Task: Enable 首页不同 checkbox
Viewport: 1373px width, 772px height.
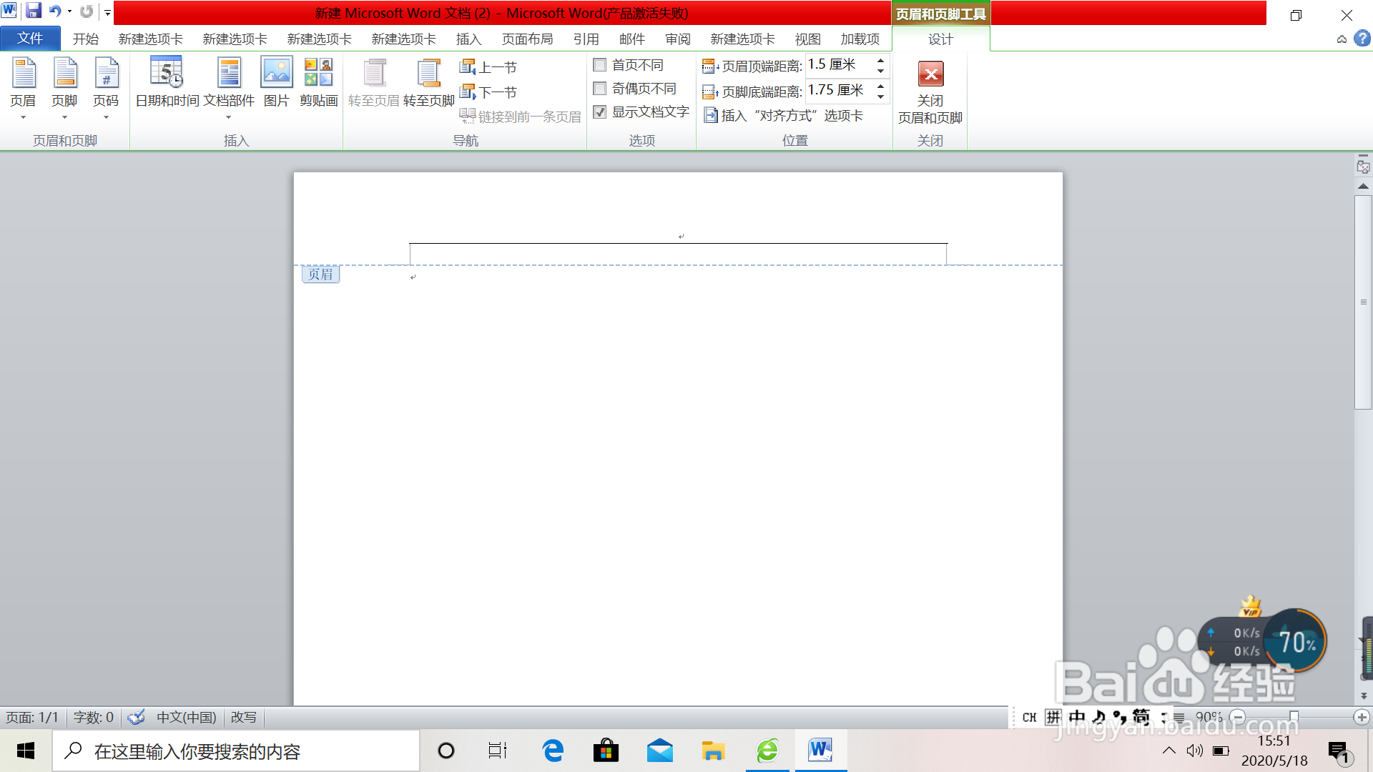Action: (x=600, y=65)
